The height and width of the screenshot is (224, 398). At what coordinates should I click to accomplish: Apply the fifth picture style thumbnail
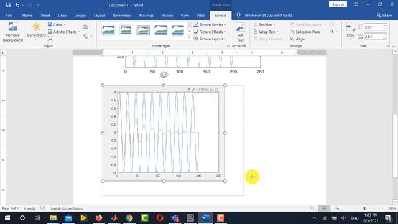(178, 30)
